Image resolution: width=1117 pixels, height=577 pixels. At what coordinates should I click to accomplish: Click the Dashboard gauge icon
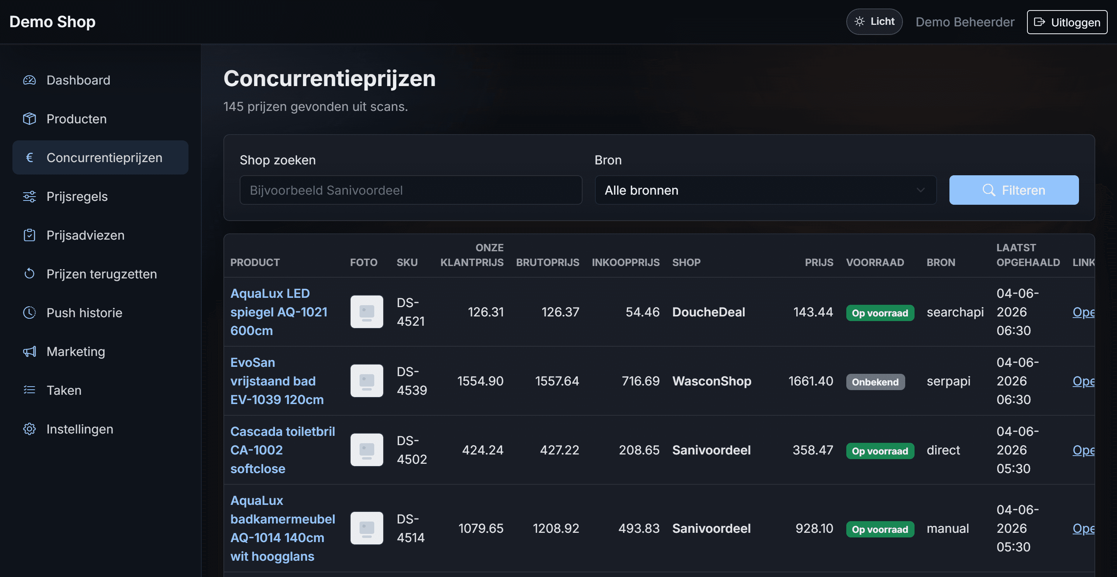[x=29, y=80]
